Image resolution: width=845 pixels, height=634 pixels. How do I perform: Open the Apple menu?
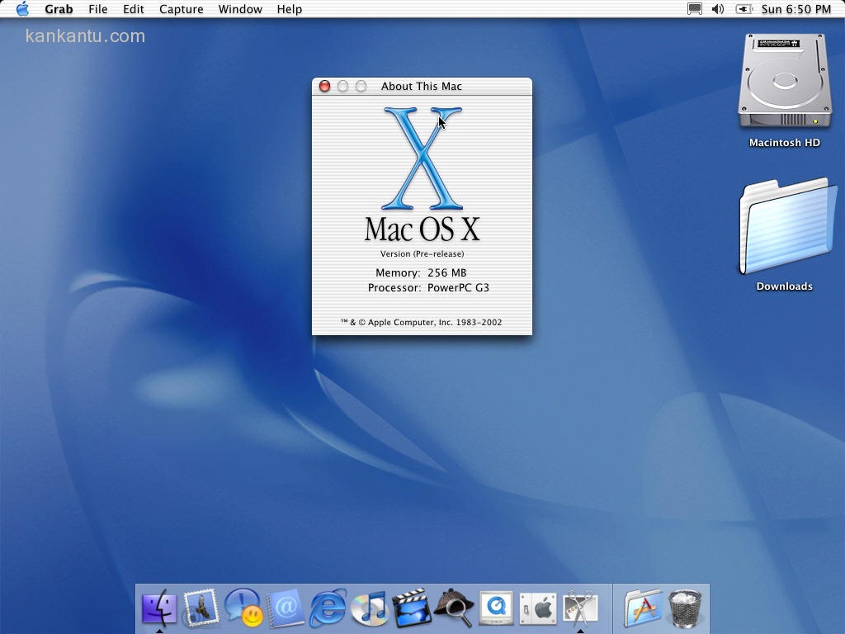tap(22, 9)
